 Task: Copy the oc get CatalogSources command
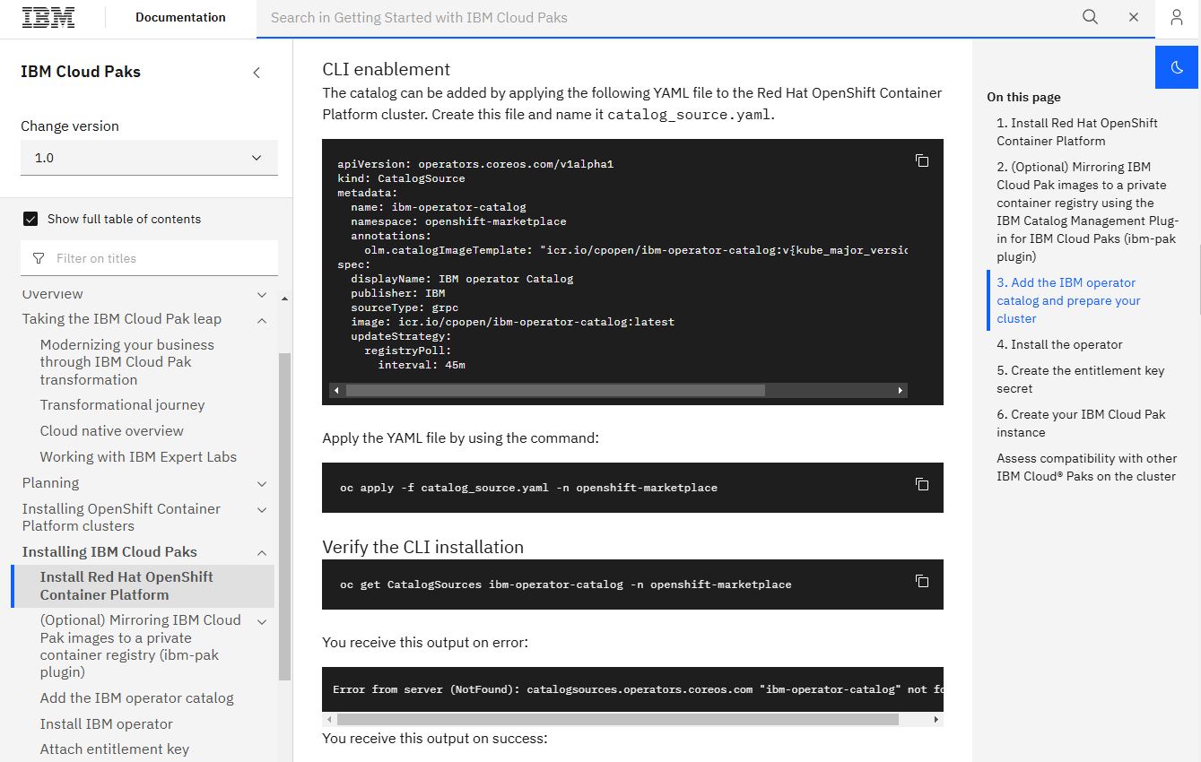pyautogui.click(x=921, y=581)
